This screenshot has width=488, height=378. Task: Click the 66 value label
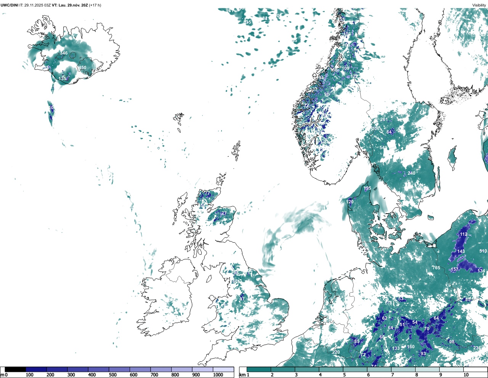point(382,337)
